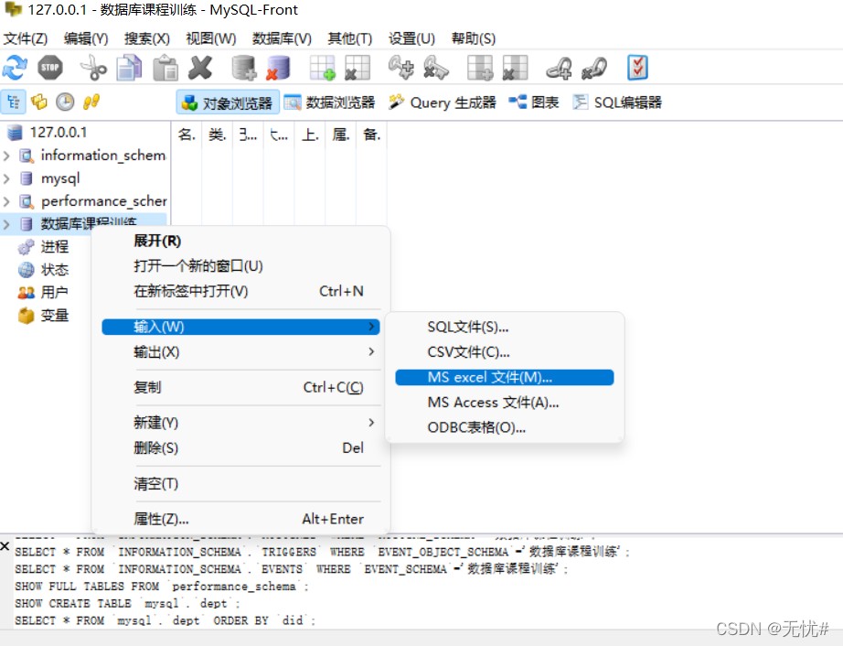This screenshot has width=843, height=646.
Task: Open the 输出(X) submenu arrow
Action: pos(371,351)
